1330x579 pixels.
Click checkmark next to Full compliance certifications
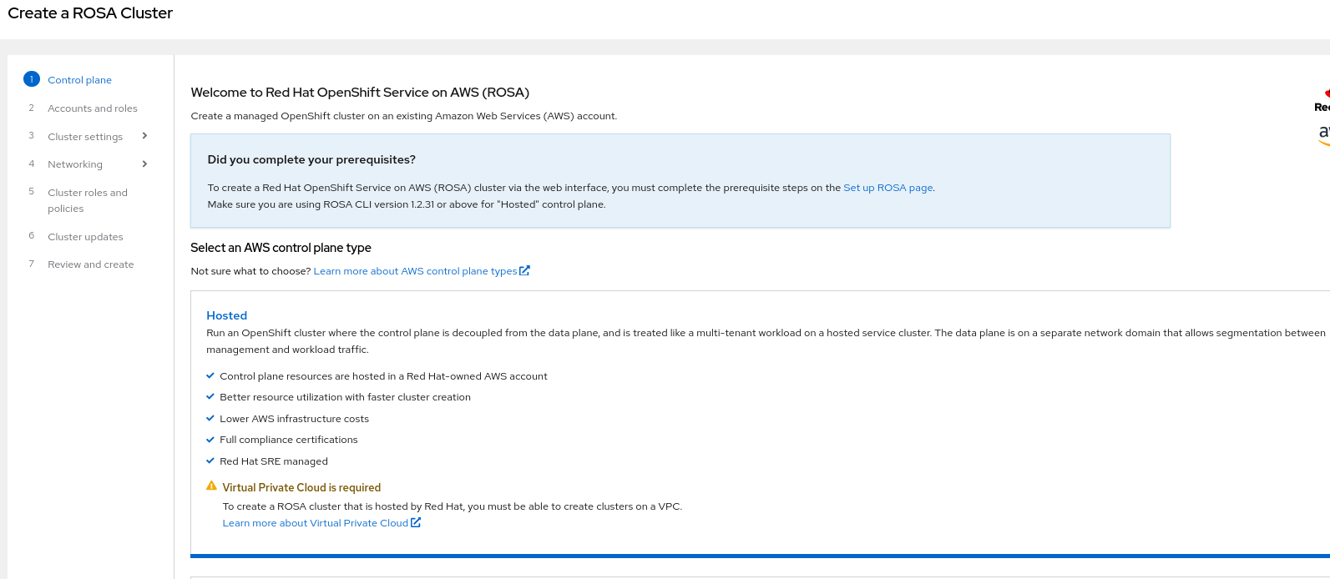point(210,440)
